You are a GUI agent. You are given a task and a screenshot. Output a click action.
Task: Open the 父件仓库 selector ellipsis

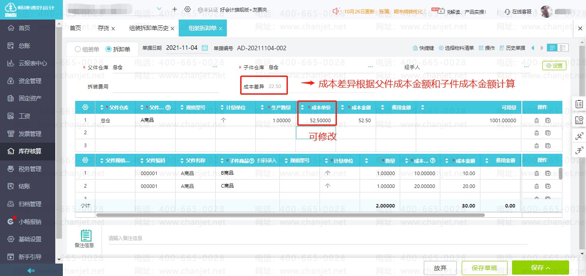click(x=215, y=67)
